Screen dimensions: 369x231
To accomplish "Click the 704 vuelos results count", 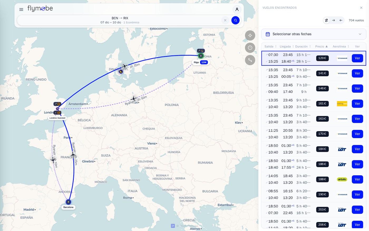I will 356,20.
